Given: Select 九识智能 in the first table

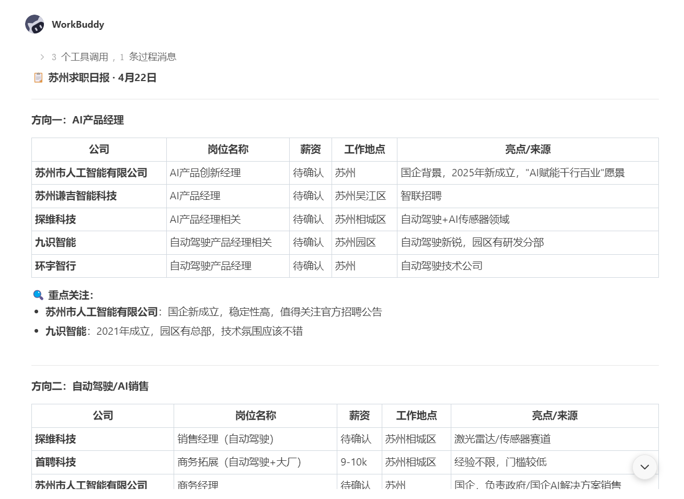Looking at the screenshot, I should pyautogui.click(x=55, y=243).
